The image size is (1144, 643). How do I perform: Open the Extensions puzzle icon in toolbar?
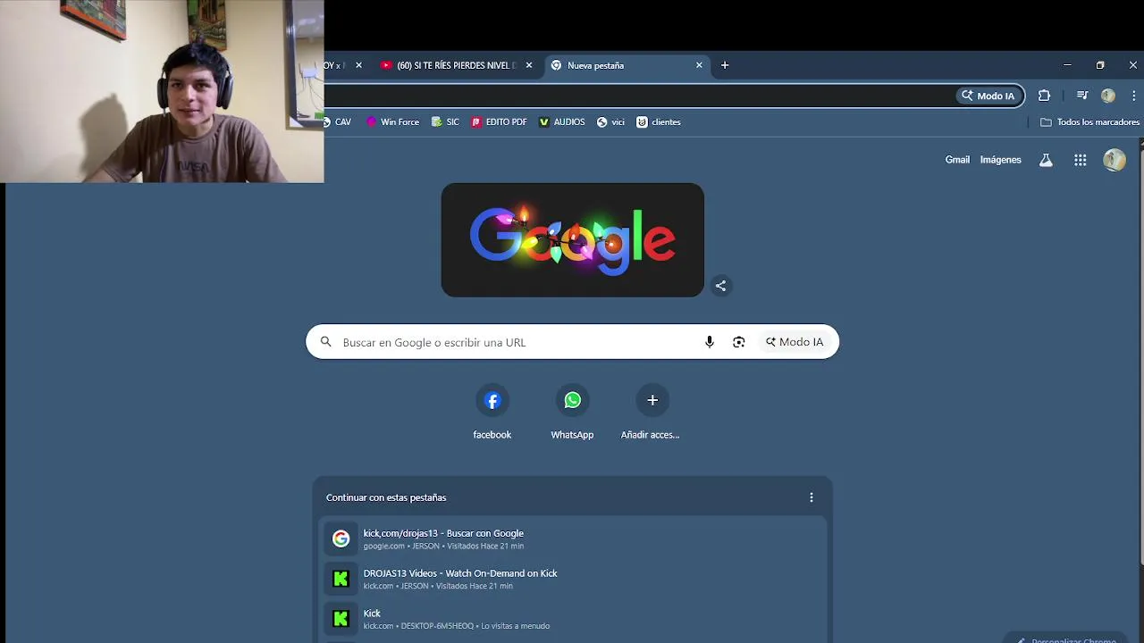tap(1044, 96)
